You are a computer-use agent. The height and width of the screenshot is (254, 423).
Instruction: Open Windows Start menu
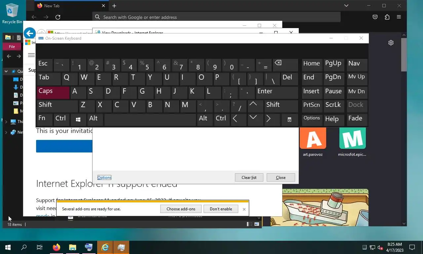click(x=8, y=247)
